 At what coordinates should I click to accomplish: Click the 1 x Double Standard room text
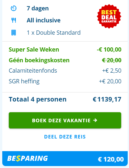[x=53, y=33]
